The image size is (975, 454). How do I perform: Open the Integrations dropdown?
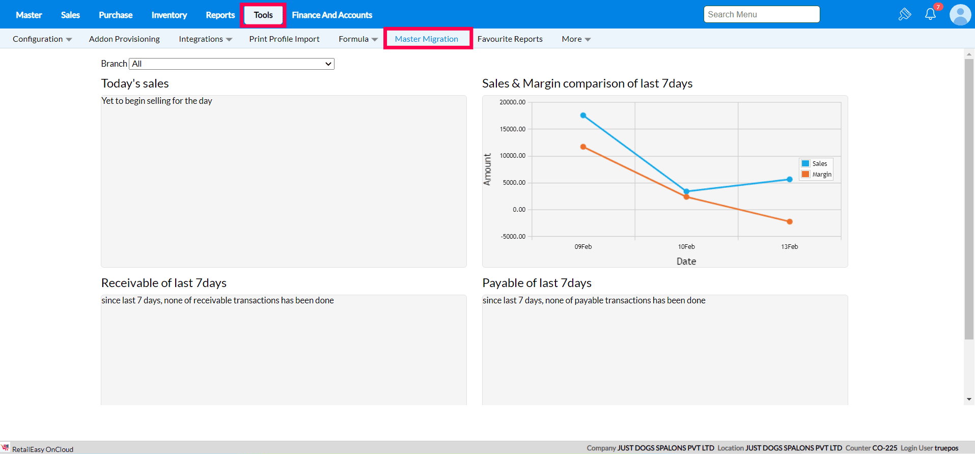205,39
